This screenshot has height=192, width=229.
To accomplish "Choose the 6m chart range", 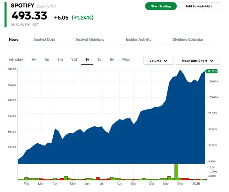I will [60, 60].
